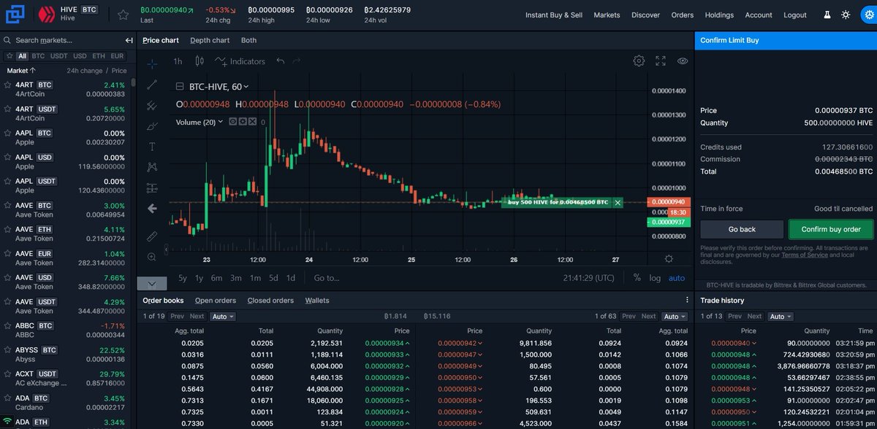The width and height of the screenshot is (877, 429).
Task: Select the Trend Line drawing tool
Action: [x=152, y=85]
